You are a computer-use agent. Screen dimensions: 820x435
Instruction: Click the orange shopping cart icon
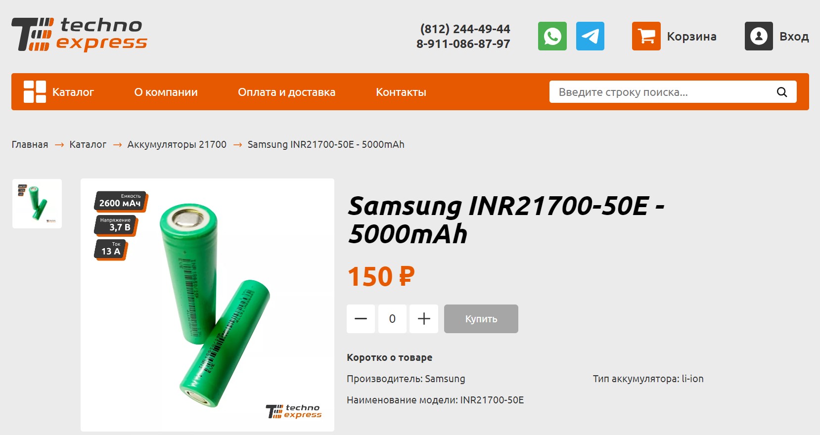pos(646,36)
